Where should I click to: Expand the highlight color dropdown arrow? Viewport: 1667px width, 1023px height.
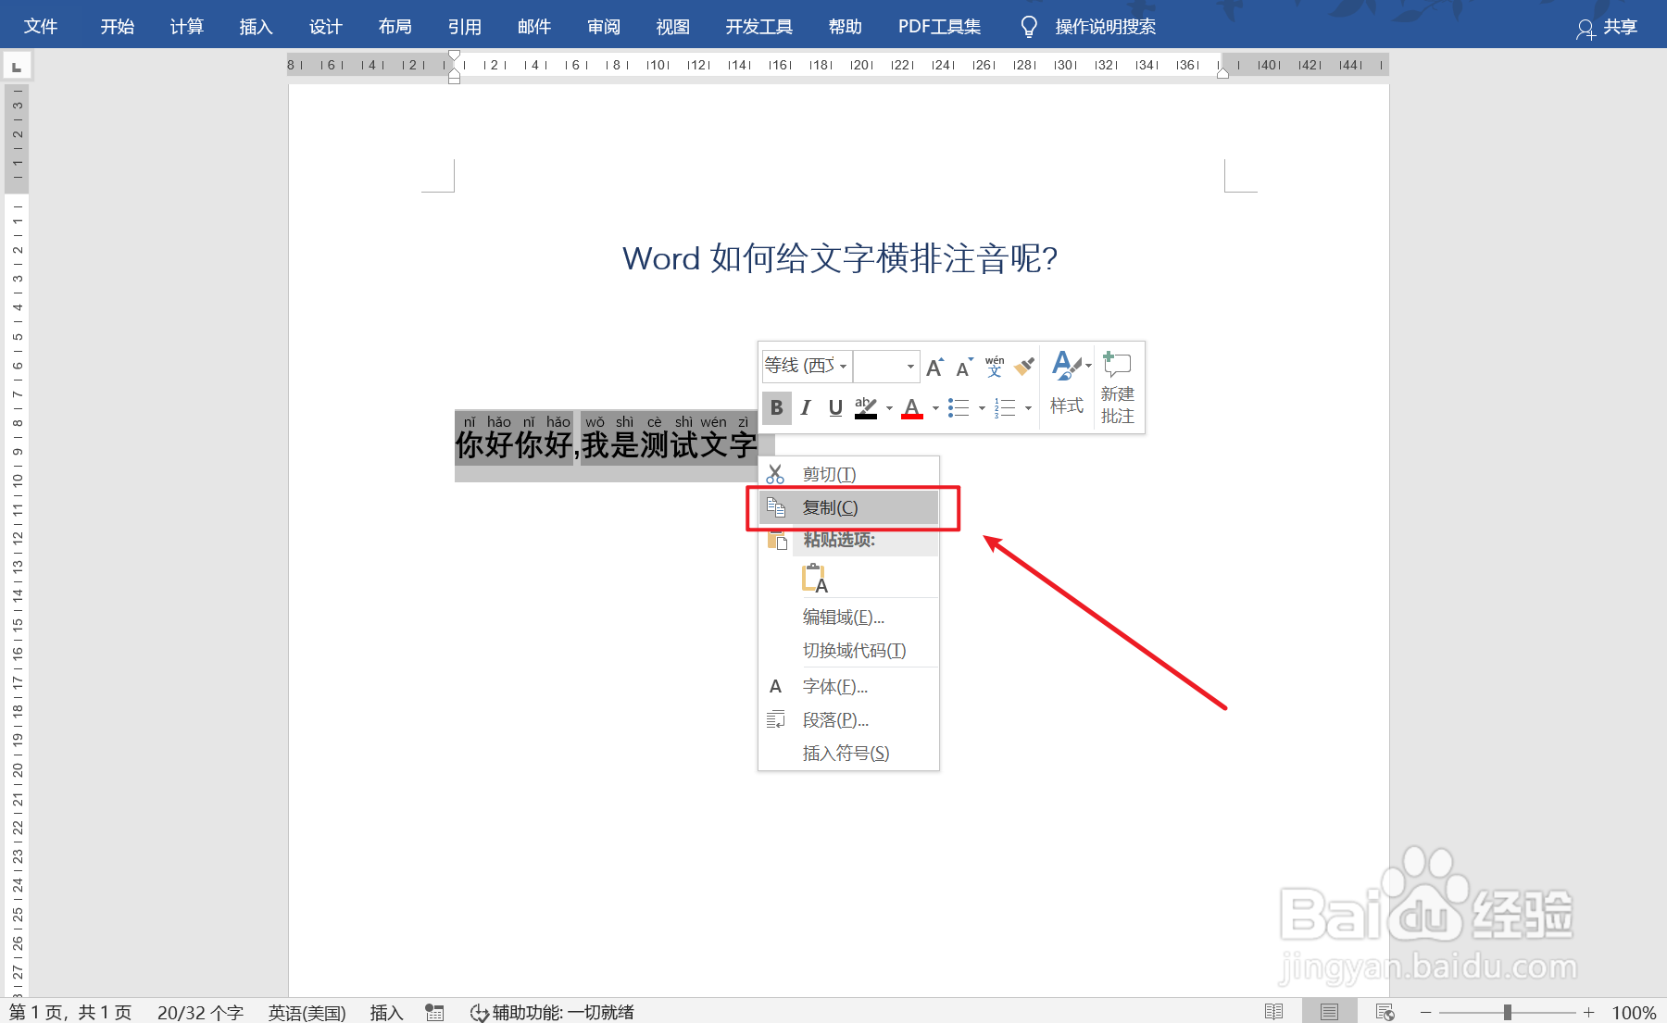pyautogui.click(x=889, y=408)
